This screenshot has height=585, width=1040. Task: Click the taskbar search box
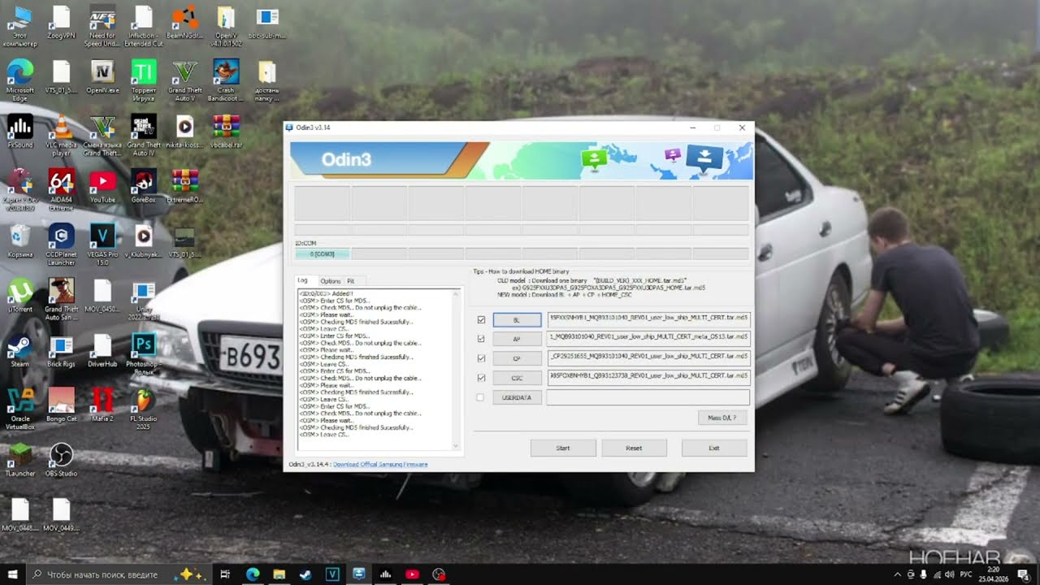120,574
